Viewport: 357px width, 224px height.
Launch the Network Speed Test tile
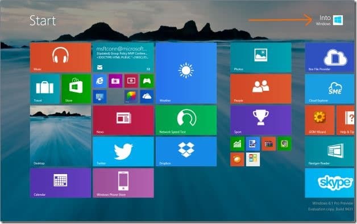pyautogui.click(x=186, y=120)
